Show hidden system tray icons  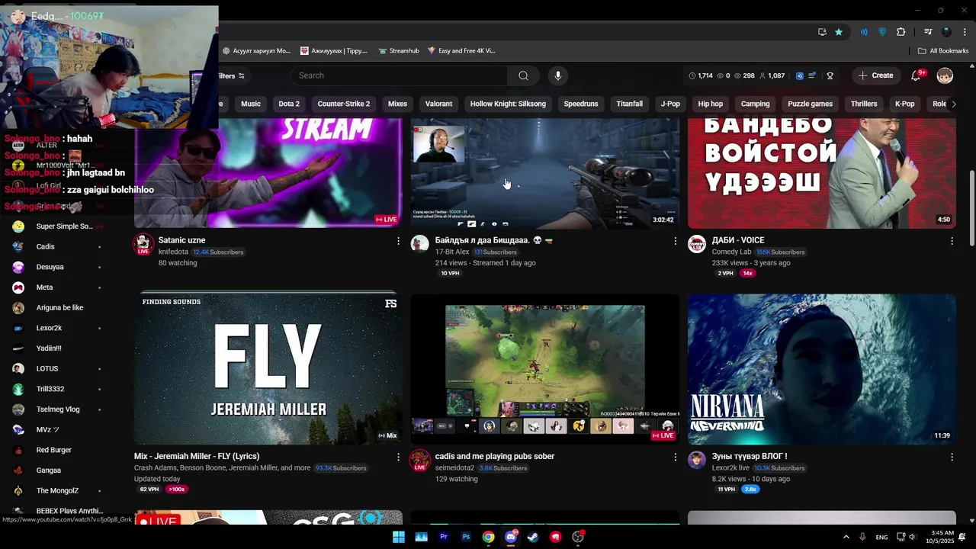tap(846, 537)
